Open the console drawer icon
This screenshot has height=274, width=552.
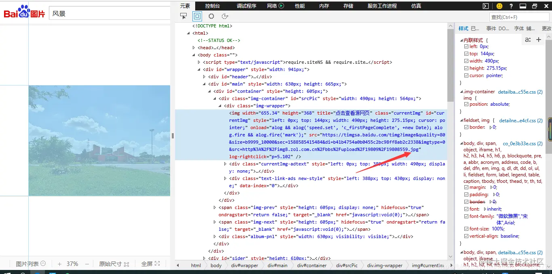(x=486, y=6)
